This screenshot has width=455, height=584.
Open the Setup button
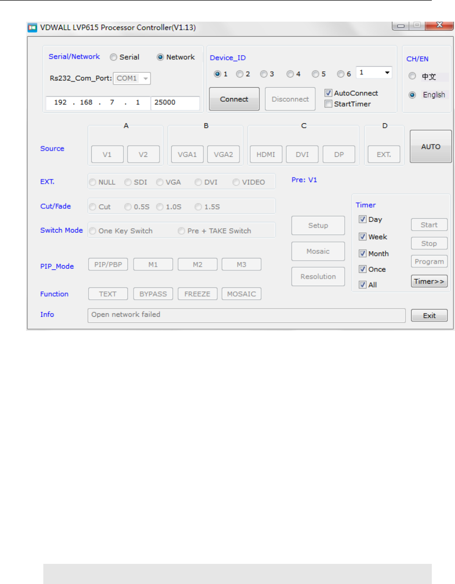318,225
